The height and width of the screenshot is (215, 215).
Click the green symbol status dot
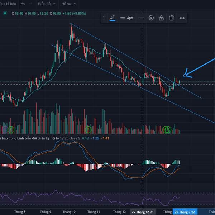5,13
